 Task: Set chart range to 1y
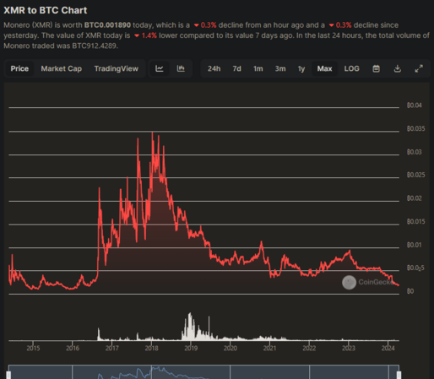(301, 68)
